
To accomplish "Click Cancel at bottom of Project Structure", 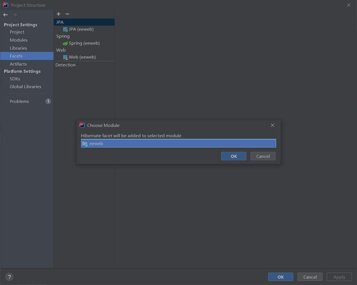I will 310,277.
